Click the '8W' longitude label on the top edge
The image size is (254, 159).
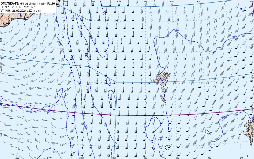146,2
